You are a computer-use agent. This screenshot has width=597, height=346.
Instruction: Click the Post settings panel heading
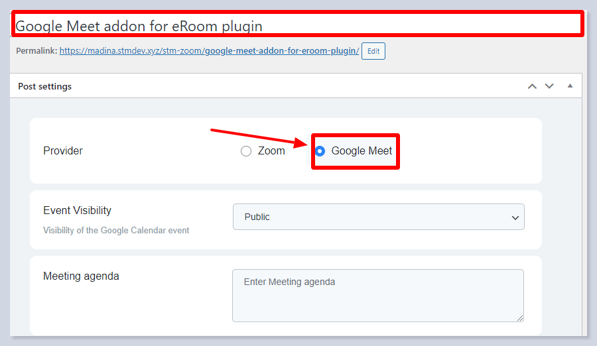point(45,86)
